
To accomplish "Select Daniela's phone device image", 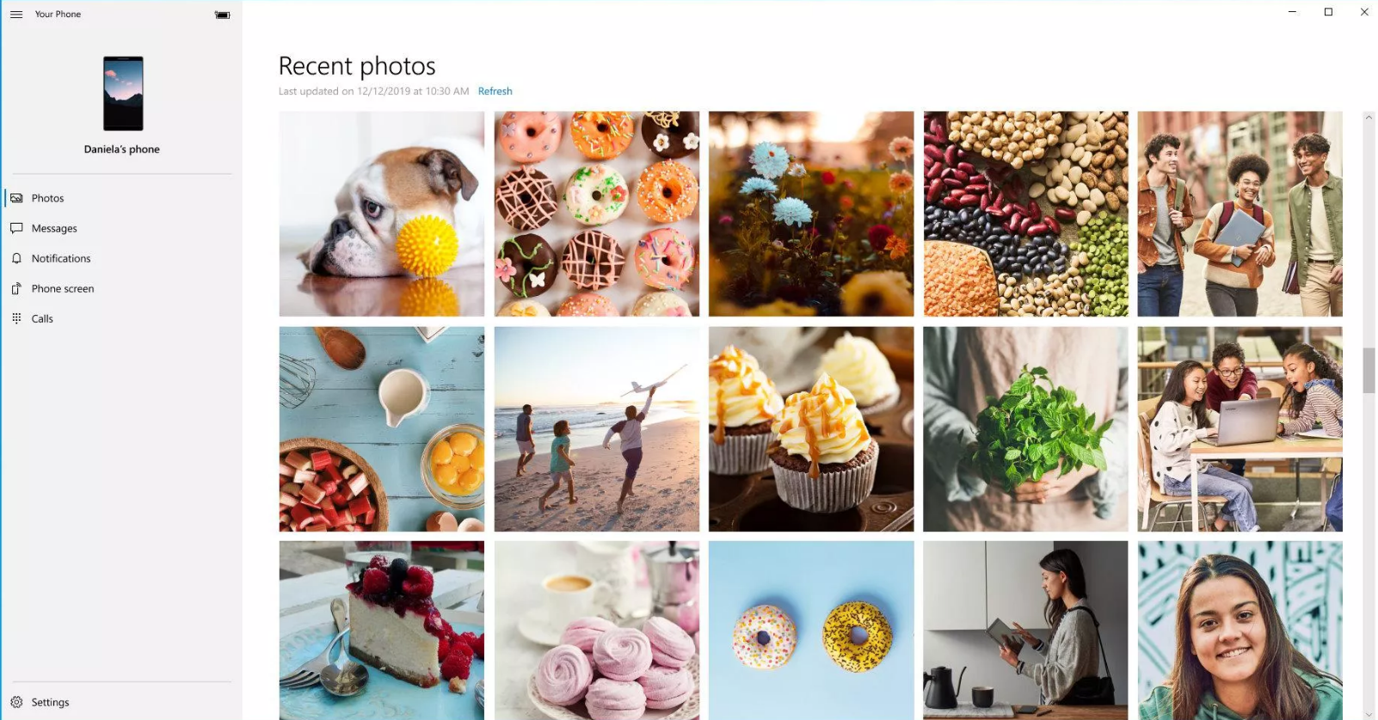I will click(123, 93).
